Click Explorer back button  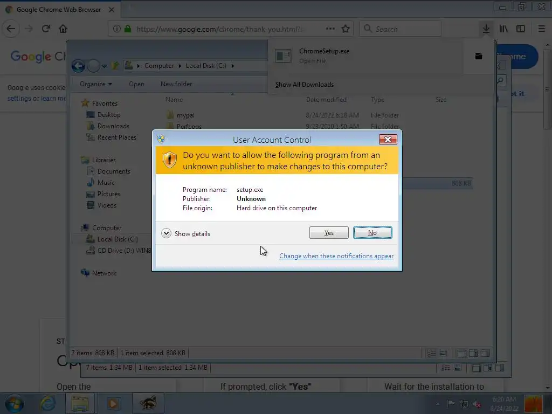pyautogui.click(x=78, y=66)
